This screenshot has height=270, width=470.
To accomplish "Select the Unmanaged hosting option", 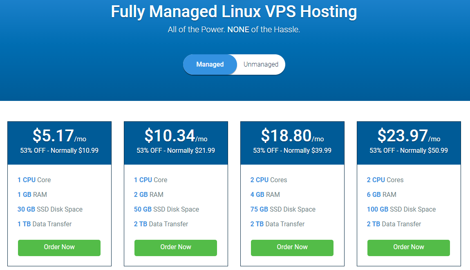I will (x=261, y=65).
